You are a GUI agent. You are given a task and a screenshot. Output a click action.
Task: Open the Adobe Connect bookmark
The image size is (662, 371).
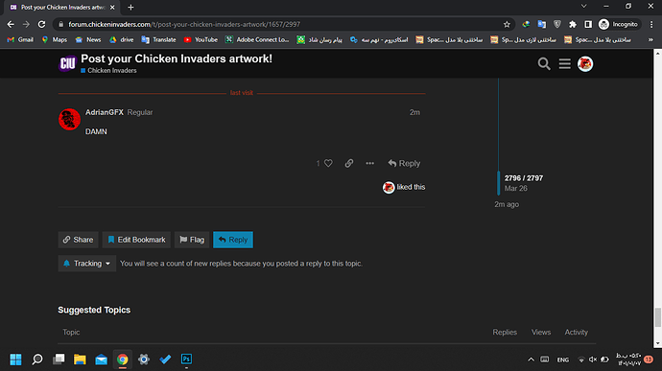tap(257, 39)
